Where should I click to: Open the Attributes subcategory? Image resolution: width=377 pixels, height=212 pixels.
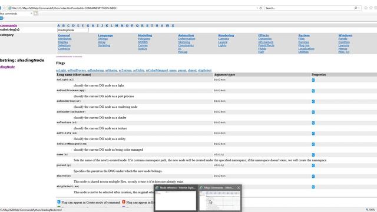(x=65, y=39)
